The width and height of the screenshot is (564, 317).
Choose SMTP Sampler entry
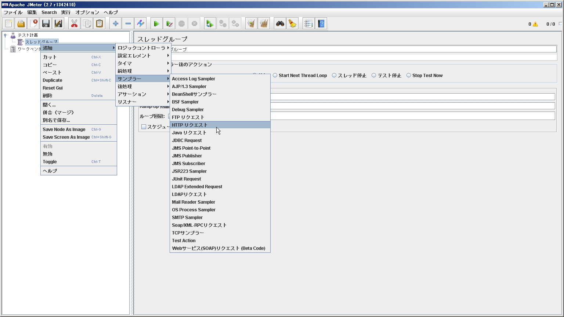220,218
